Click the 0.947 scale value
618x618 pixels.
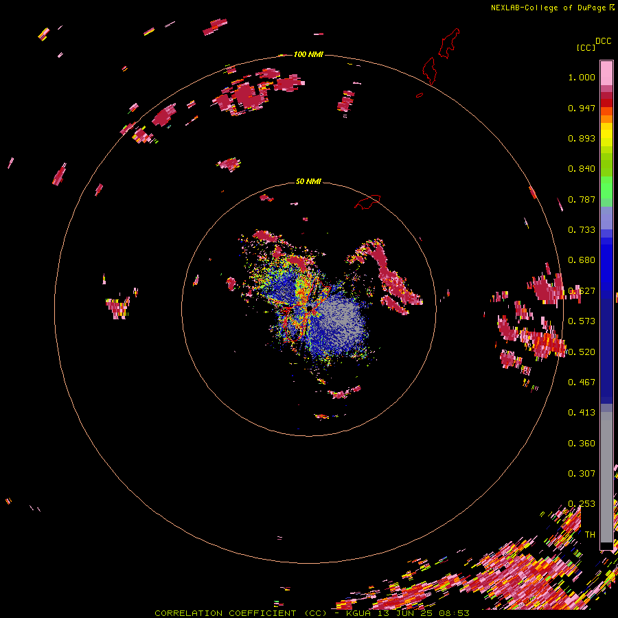582,108
